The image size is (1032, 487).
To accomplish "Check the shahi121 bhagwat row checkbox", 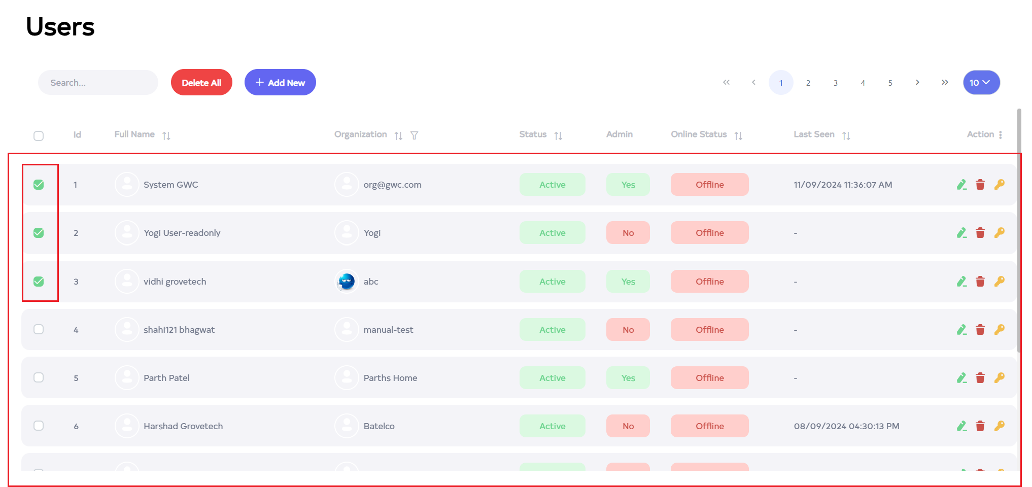I will click(x=39, y=329).
